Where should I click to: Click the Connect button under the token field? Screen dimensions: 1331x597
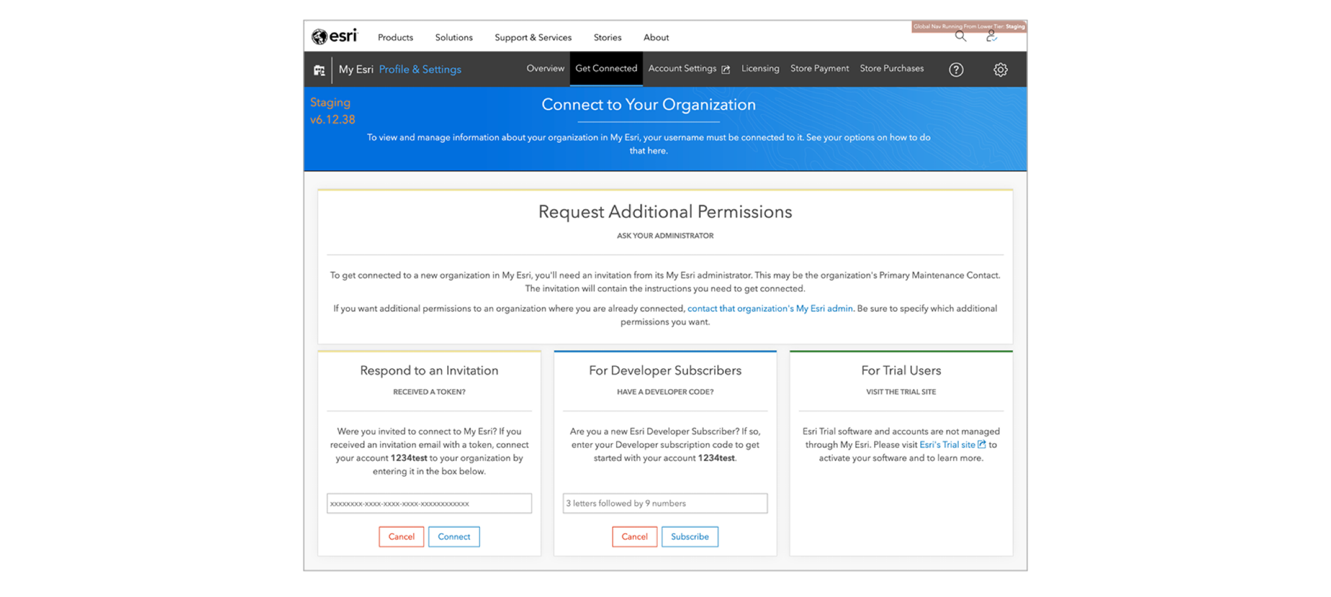click(454, 536)
